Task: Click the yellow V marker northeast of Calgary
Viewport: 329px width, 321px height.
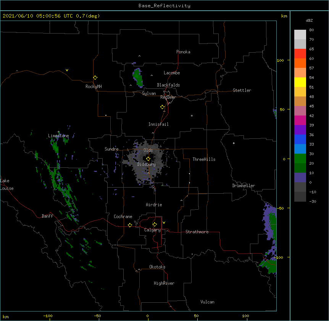Action: 164,223
